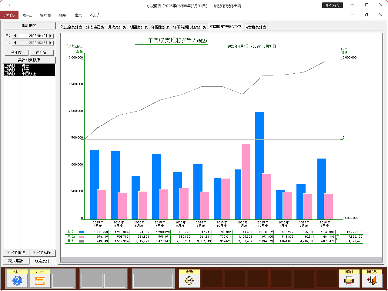
Task: Click the blue 収入 legend swatch
Action: [x=82, y=232]
